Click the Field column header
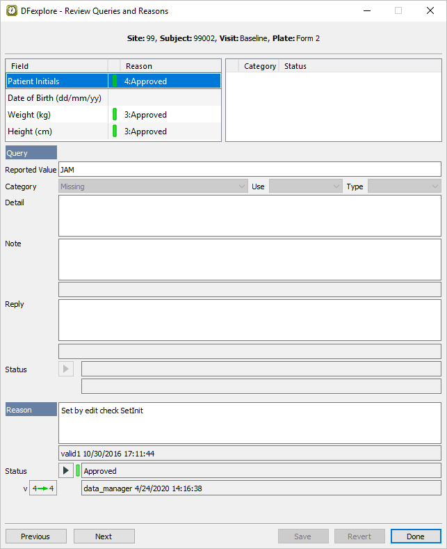 coord(56,66)
